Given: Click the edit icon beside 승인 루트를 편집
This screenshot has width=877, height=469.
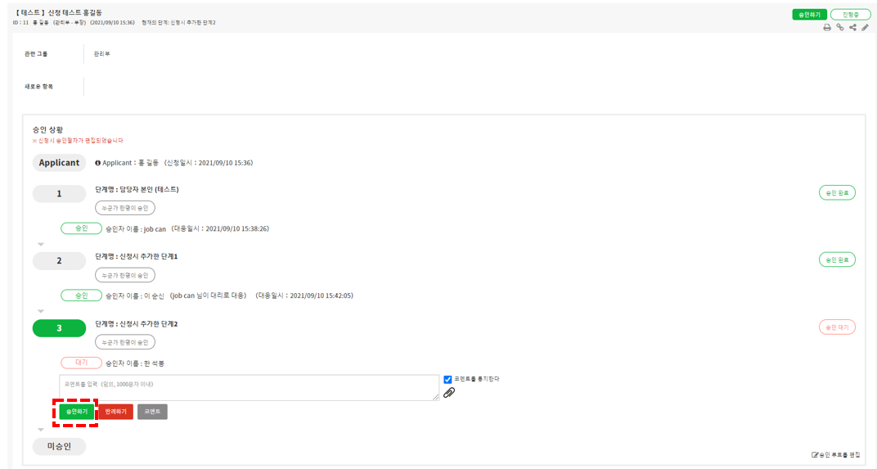Looking at the screenshot, I should [815, 454].
